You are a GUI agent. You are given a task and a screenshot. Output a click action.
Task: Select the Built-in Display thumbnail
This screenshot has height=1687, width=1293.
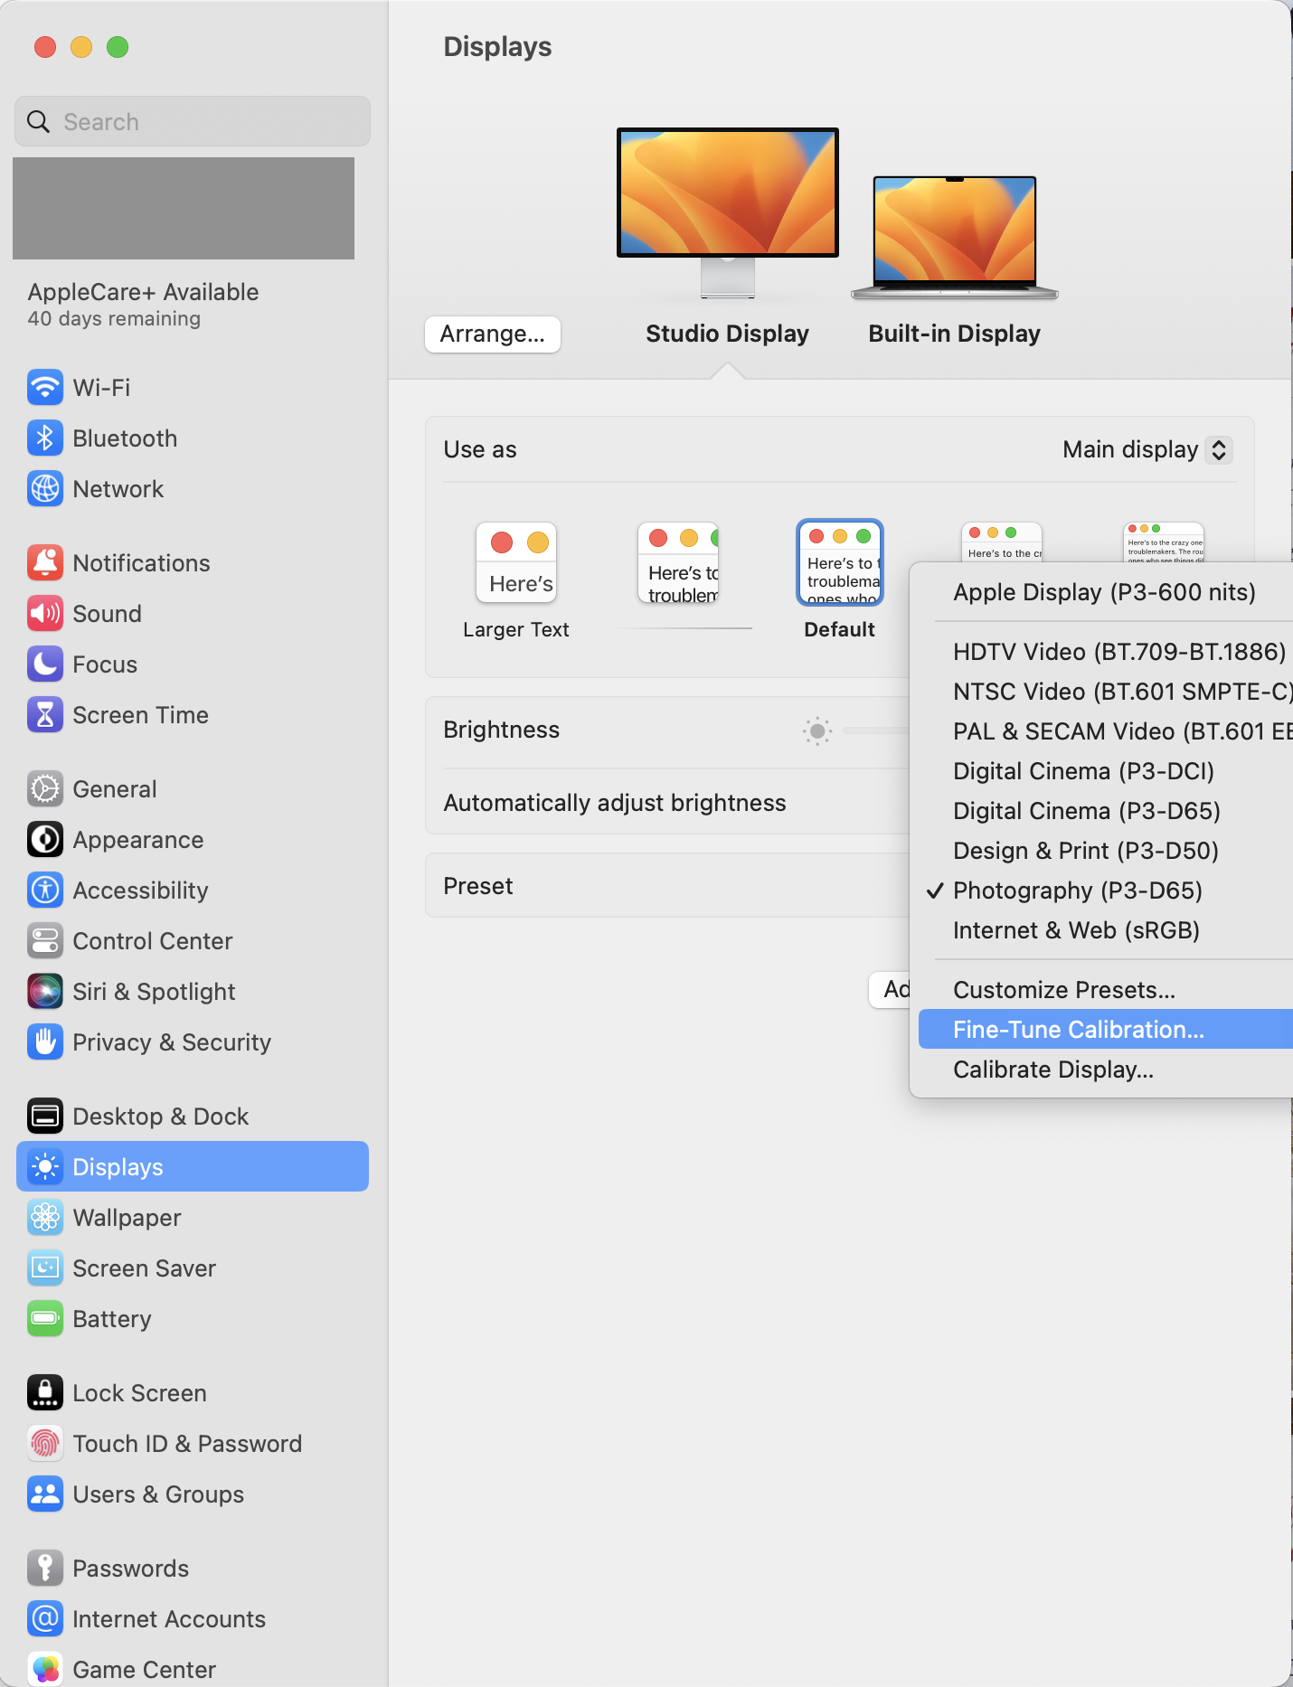pos(955,237)
